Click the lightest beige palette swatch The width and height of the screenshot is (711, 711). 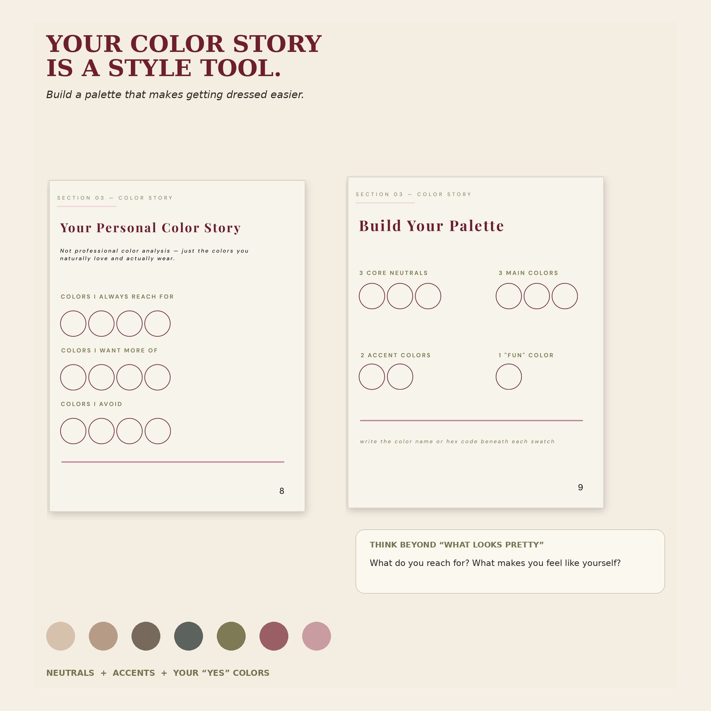point(61,636)
